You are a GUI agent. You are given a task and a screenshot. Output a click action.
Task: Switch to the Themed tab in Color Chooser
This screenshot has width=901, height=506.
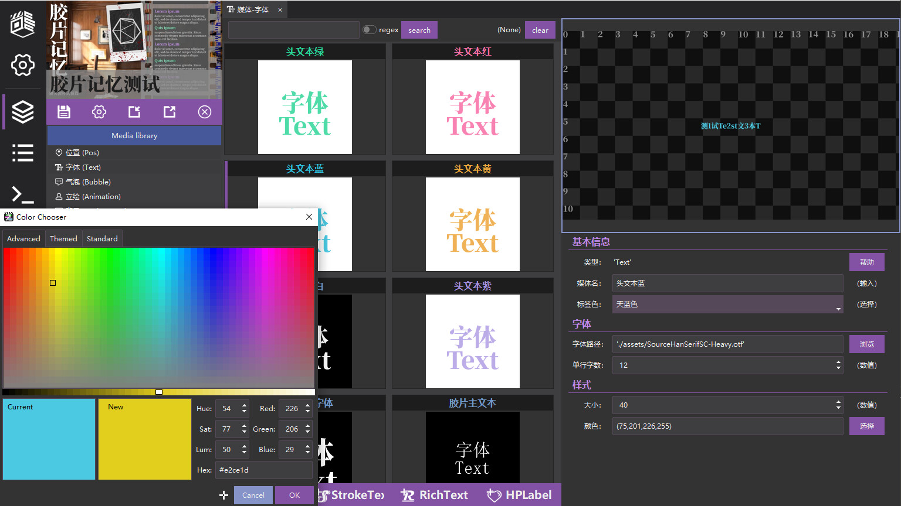tap(63, 238)
